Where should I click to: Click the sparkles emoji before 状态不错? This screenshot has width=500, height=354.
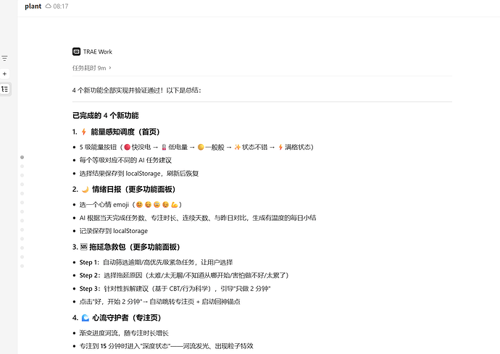(x=237, y=147)
